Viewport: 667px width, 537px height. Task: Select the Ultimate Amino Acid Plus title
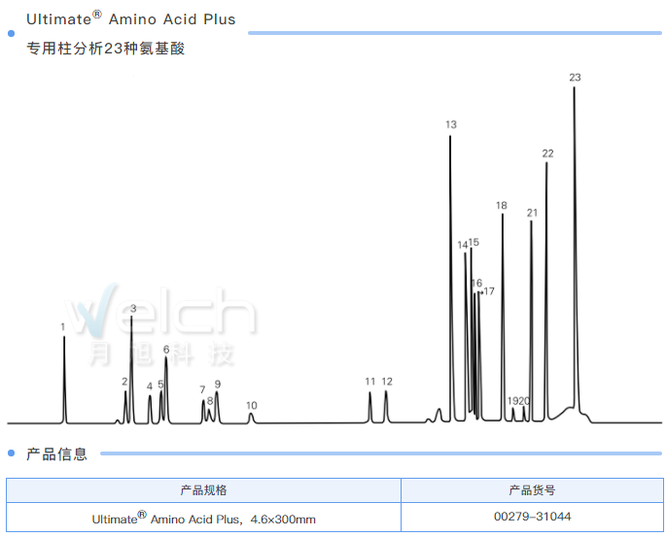130,18
